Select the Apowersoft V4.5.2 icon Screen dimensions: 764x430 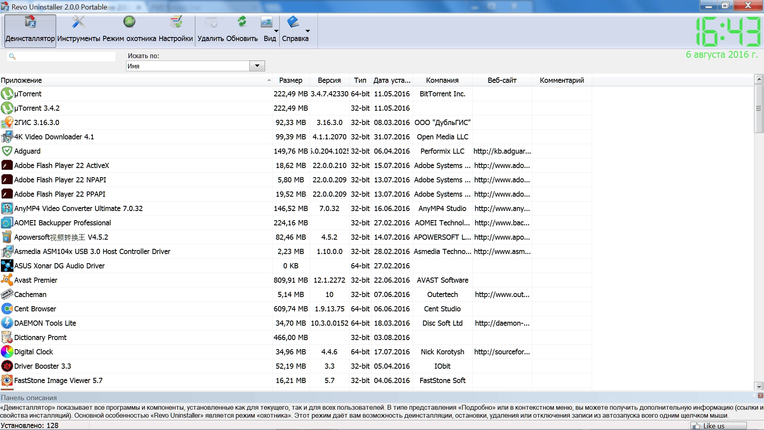7,237
